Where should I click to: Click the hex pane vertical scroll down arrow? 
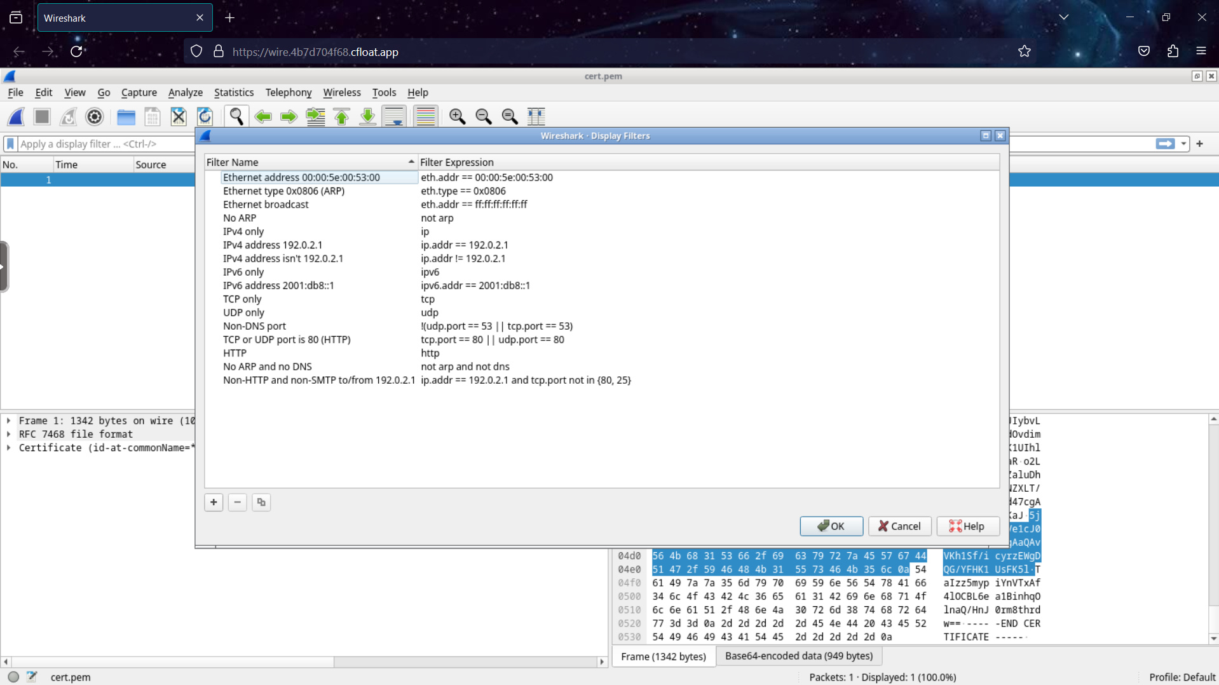point(1213,639)
